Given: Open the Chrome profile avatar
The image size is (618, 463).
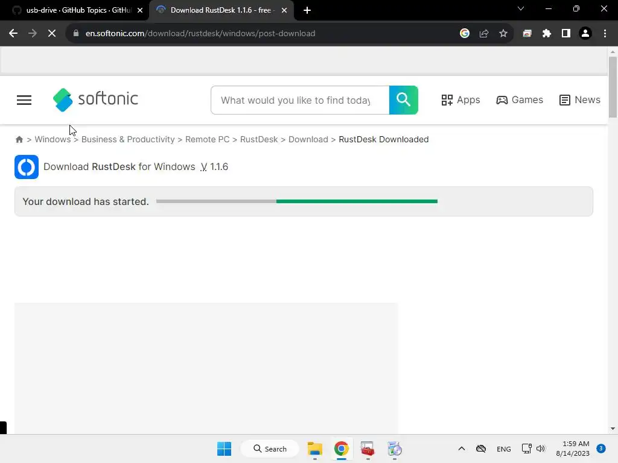Looking at the screenshot, I should (585, 34).
